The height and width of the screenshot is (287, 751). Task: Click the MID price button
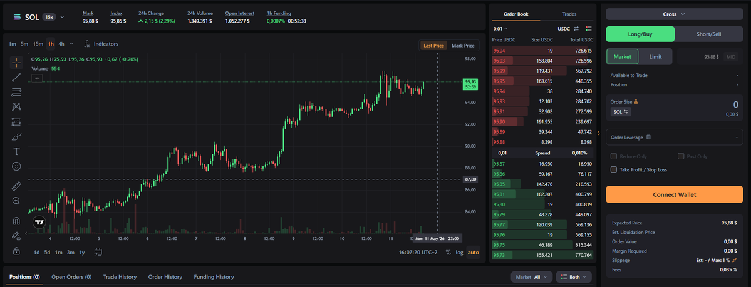click(731, 56)
